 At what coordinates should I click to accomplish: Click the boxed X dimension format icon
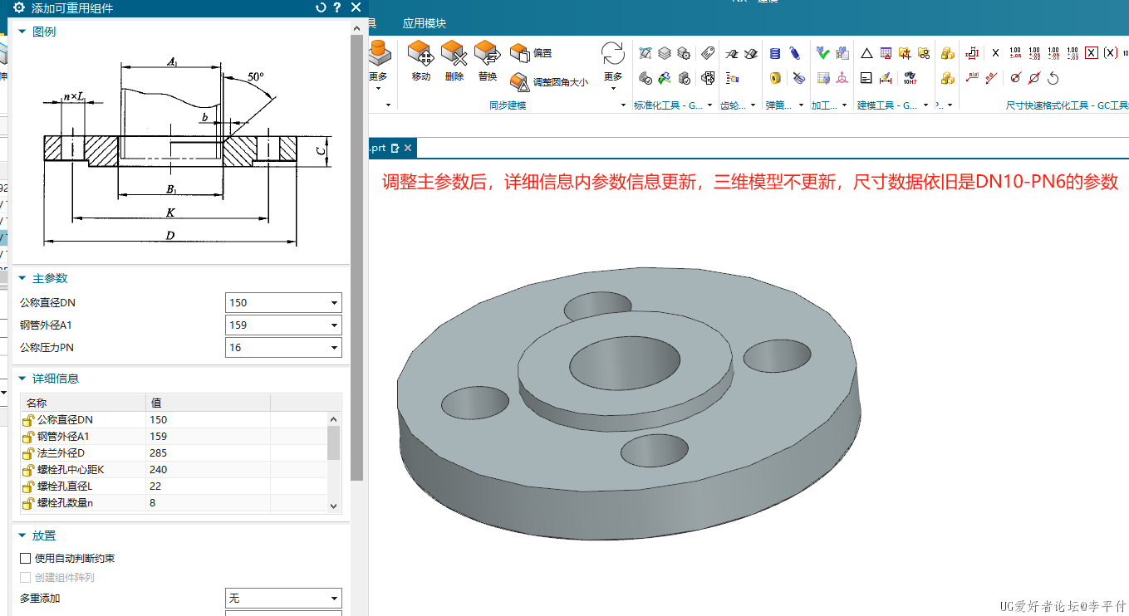click(x=1092, y=53)
